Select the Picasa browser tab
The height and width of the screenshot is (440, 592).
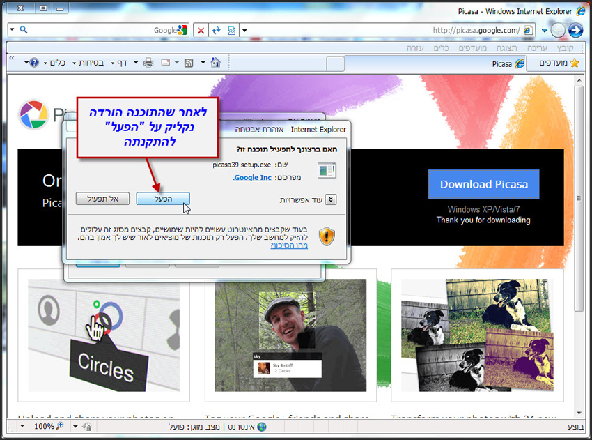coord(435,63)
